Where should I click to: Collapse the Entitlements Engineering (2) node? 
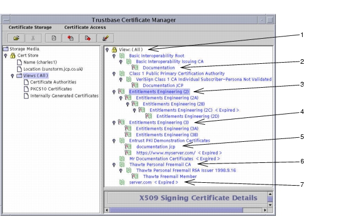pos(114,92)
